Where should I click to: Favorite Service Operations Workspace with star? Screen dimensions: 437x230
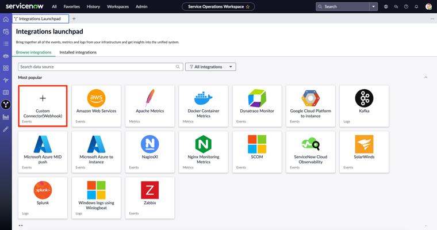click(248, 7)
